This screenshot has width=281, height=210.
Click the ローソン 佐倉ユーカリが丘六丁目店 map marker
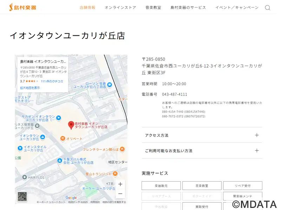tap(110, 85)
